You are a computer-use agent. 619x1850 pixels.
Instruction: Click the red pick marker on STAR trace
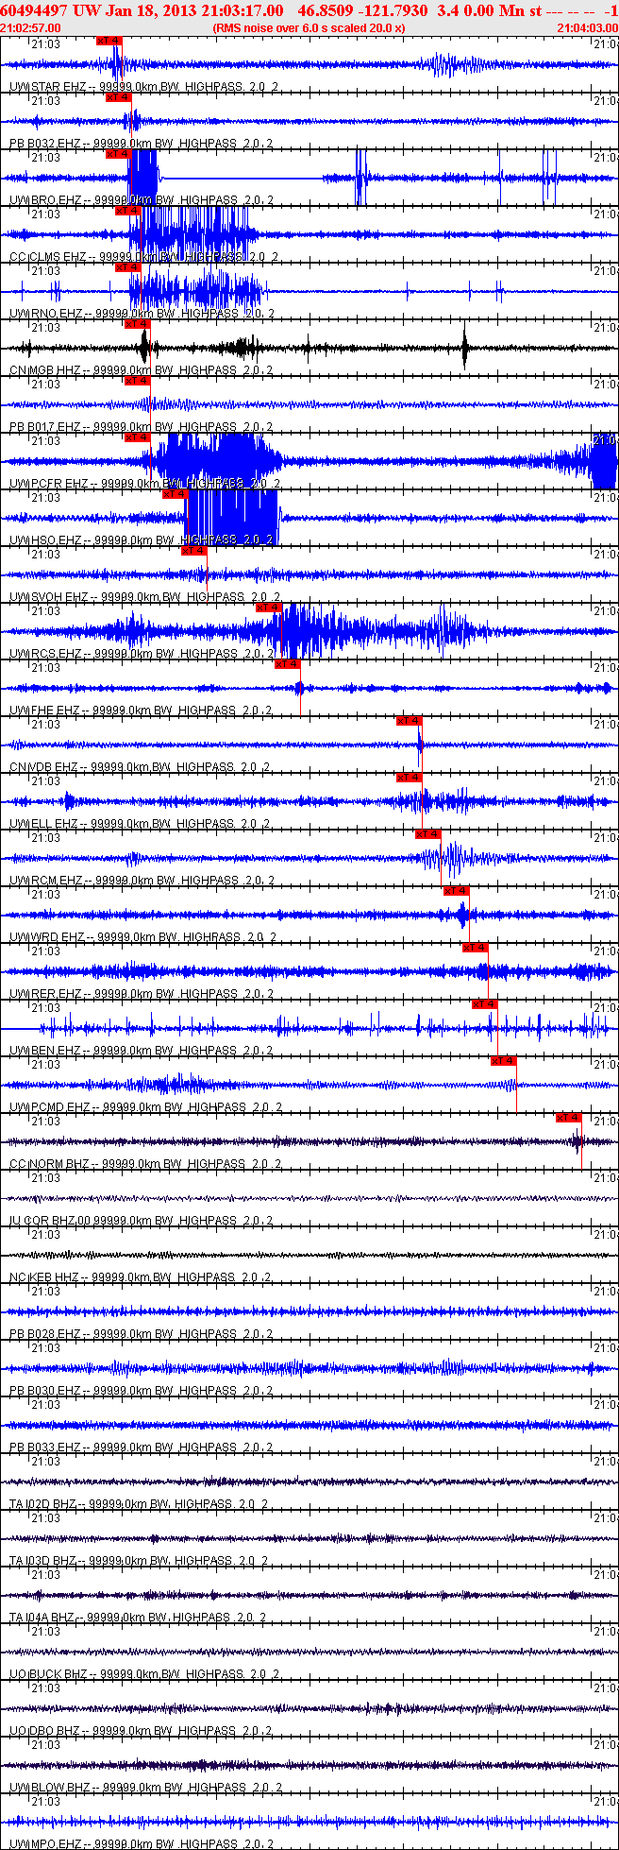[x=109, y=41]
